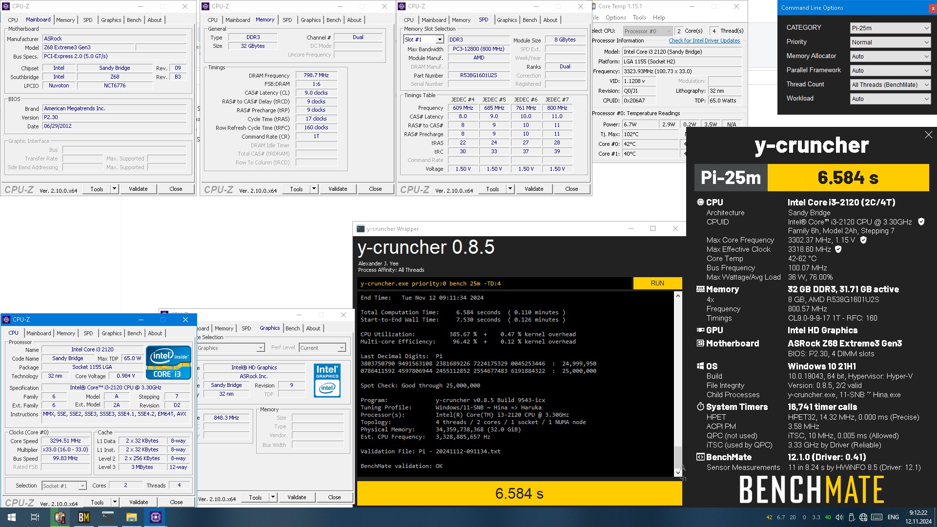Open the Tools menu in Core Temp

(x=639, y=18)
